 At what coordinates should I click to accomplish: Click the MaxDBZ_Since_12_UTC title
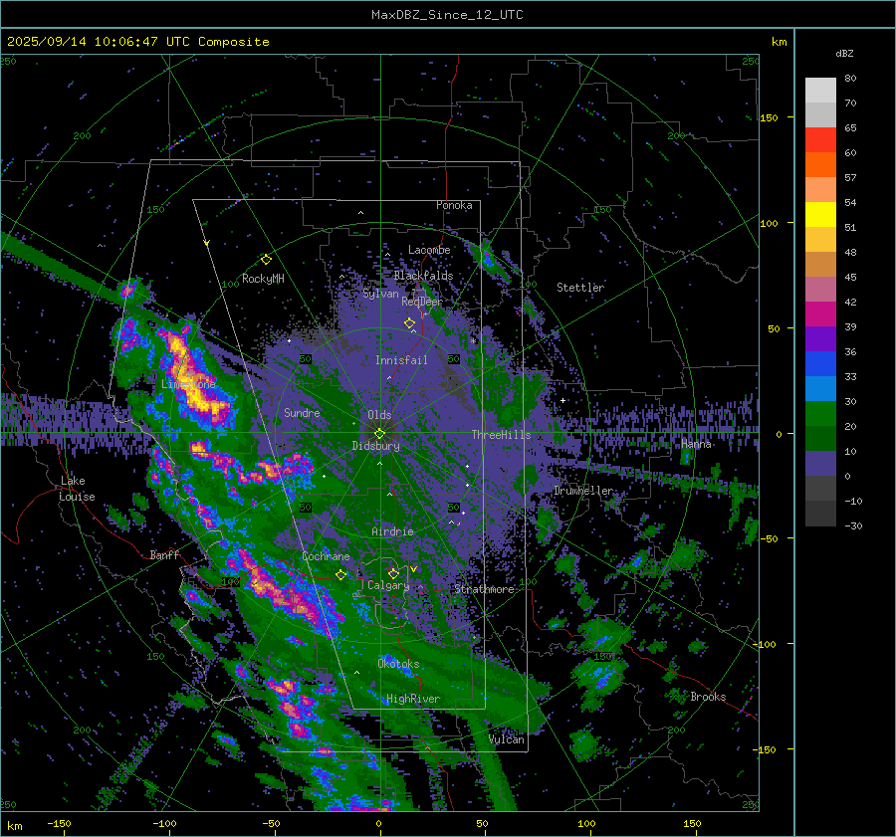447,15
